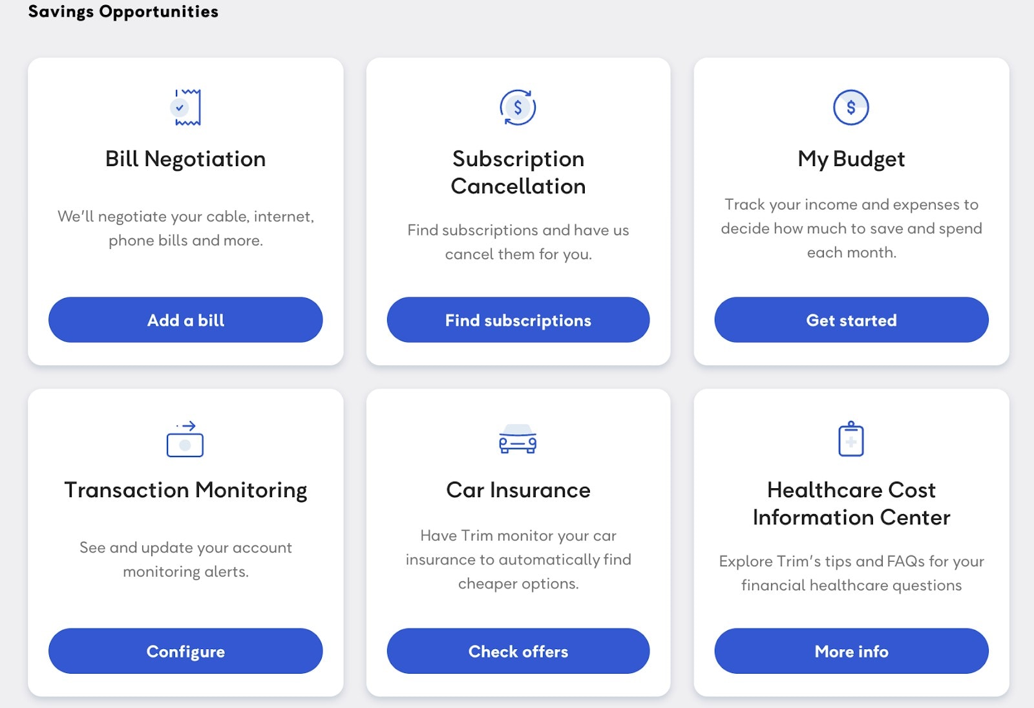Click the Bill Negotiation card title
This screenshot has width=1034, height=708.
click(185, 159)
